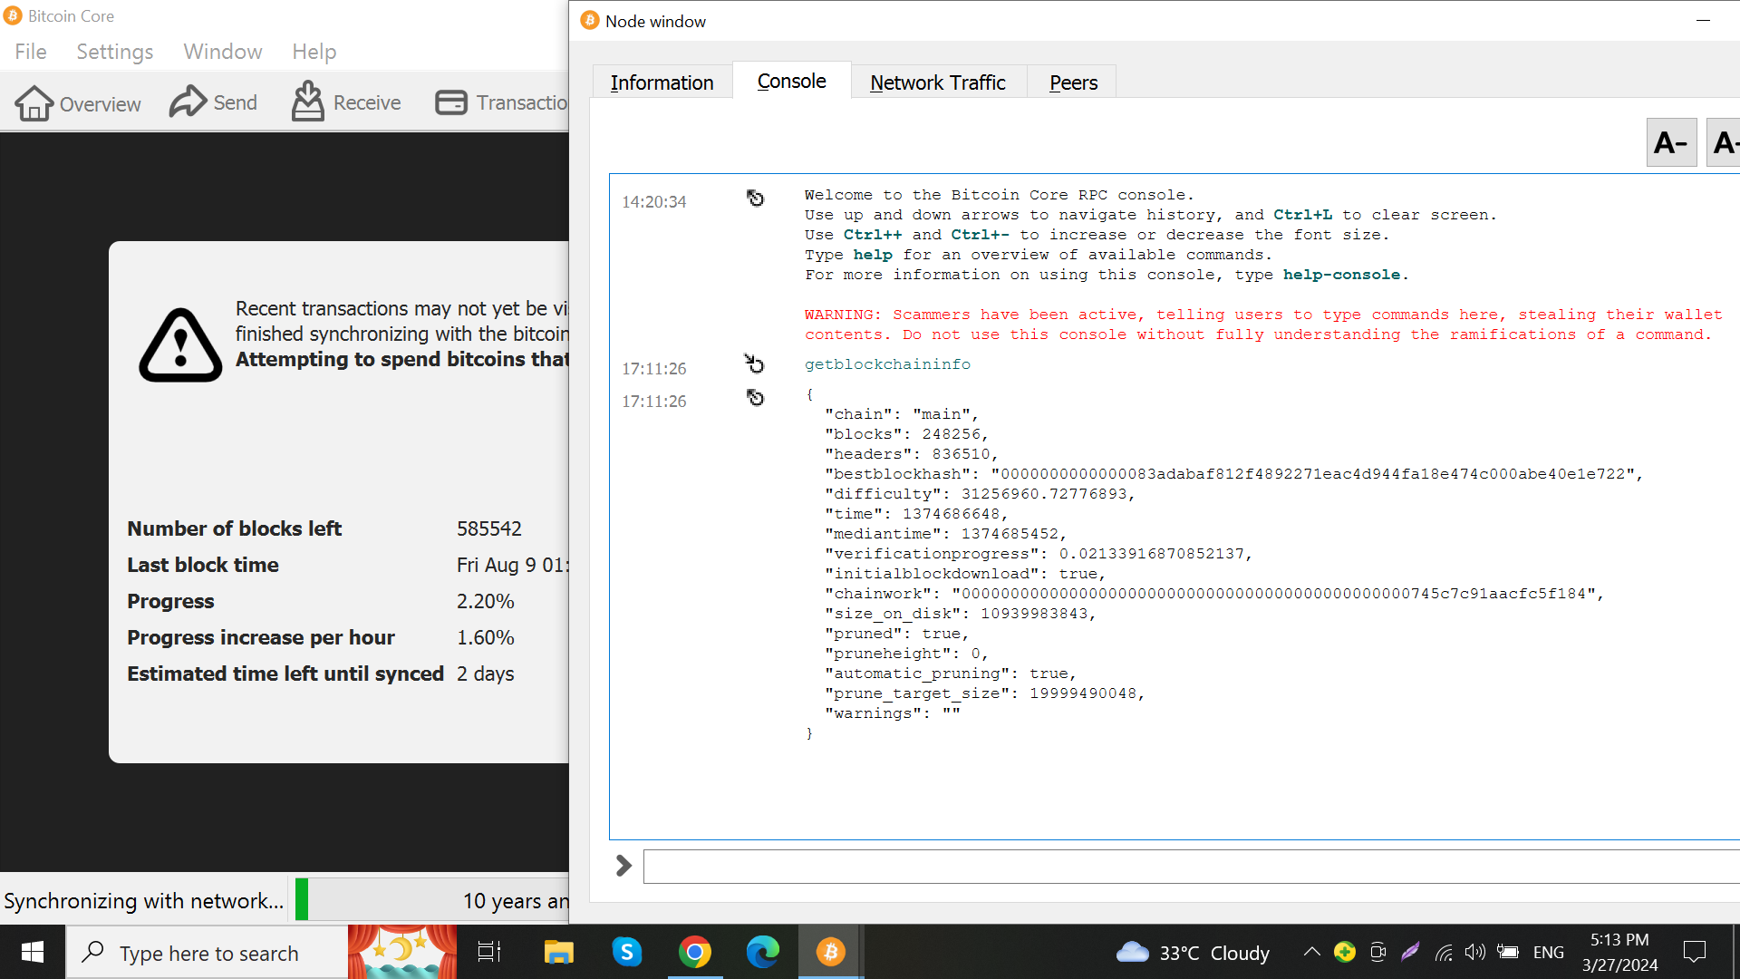Click the prompt arrow beside console input

(x=623, y=866)
